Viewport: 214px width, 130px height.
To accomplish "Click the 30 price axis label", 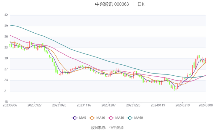I will (x=6, y=58).
